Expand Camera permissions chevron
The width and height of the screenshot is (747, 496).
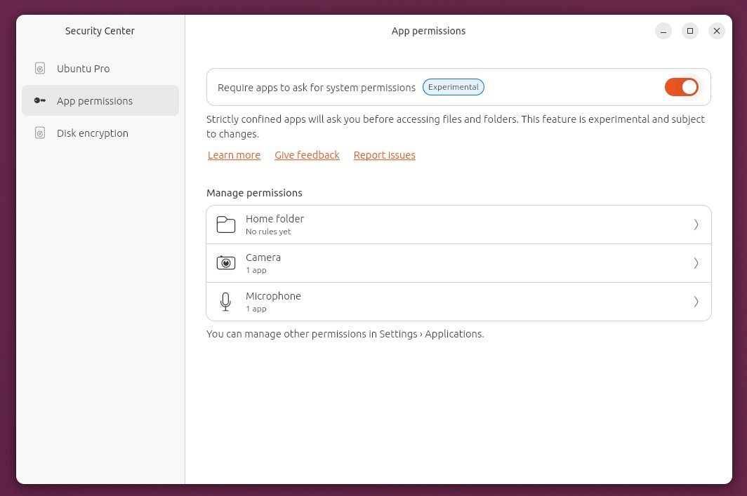[x=696, y=263]
